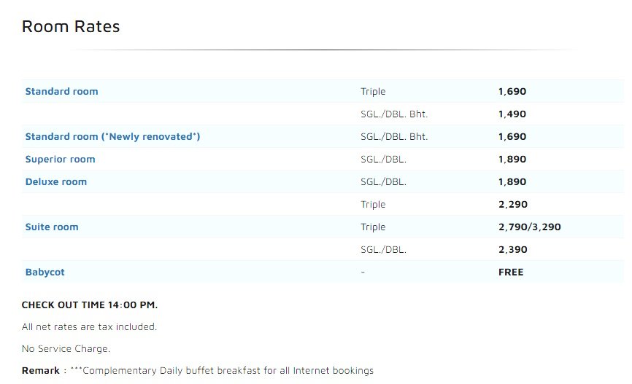Select the Babycot link
This screenshot has width=632, height=384.
coord(45,273)
